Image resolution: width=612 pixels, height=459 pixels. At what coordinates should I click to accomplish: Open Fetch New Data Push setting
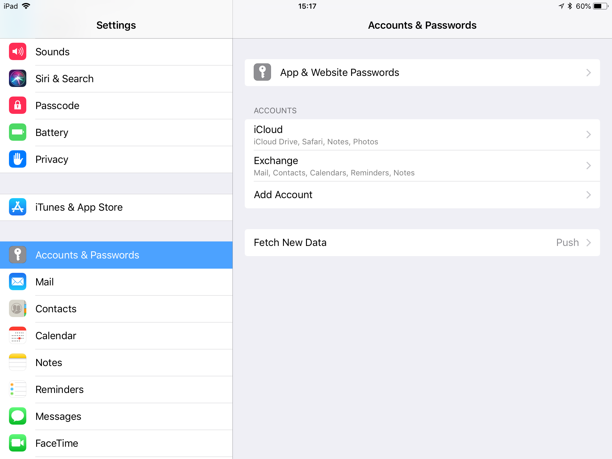(422, 243)
